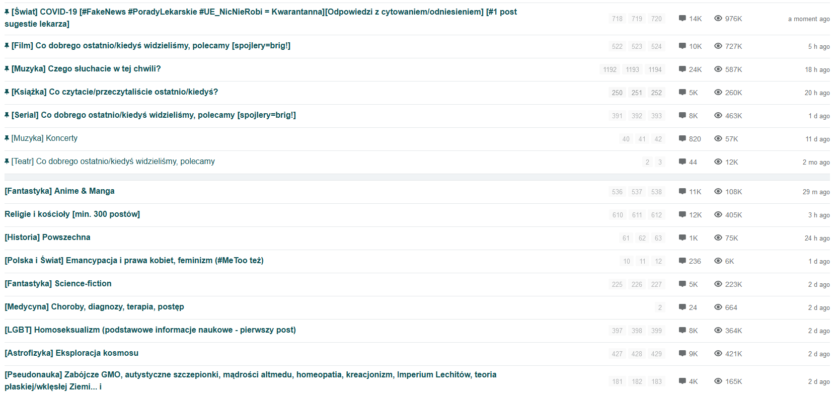Image resolution: width=836 pixels, height=395 pixels.
Task: Go to page 3 of Teatr topic
Action: point(660,162)
